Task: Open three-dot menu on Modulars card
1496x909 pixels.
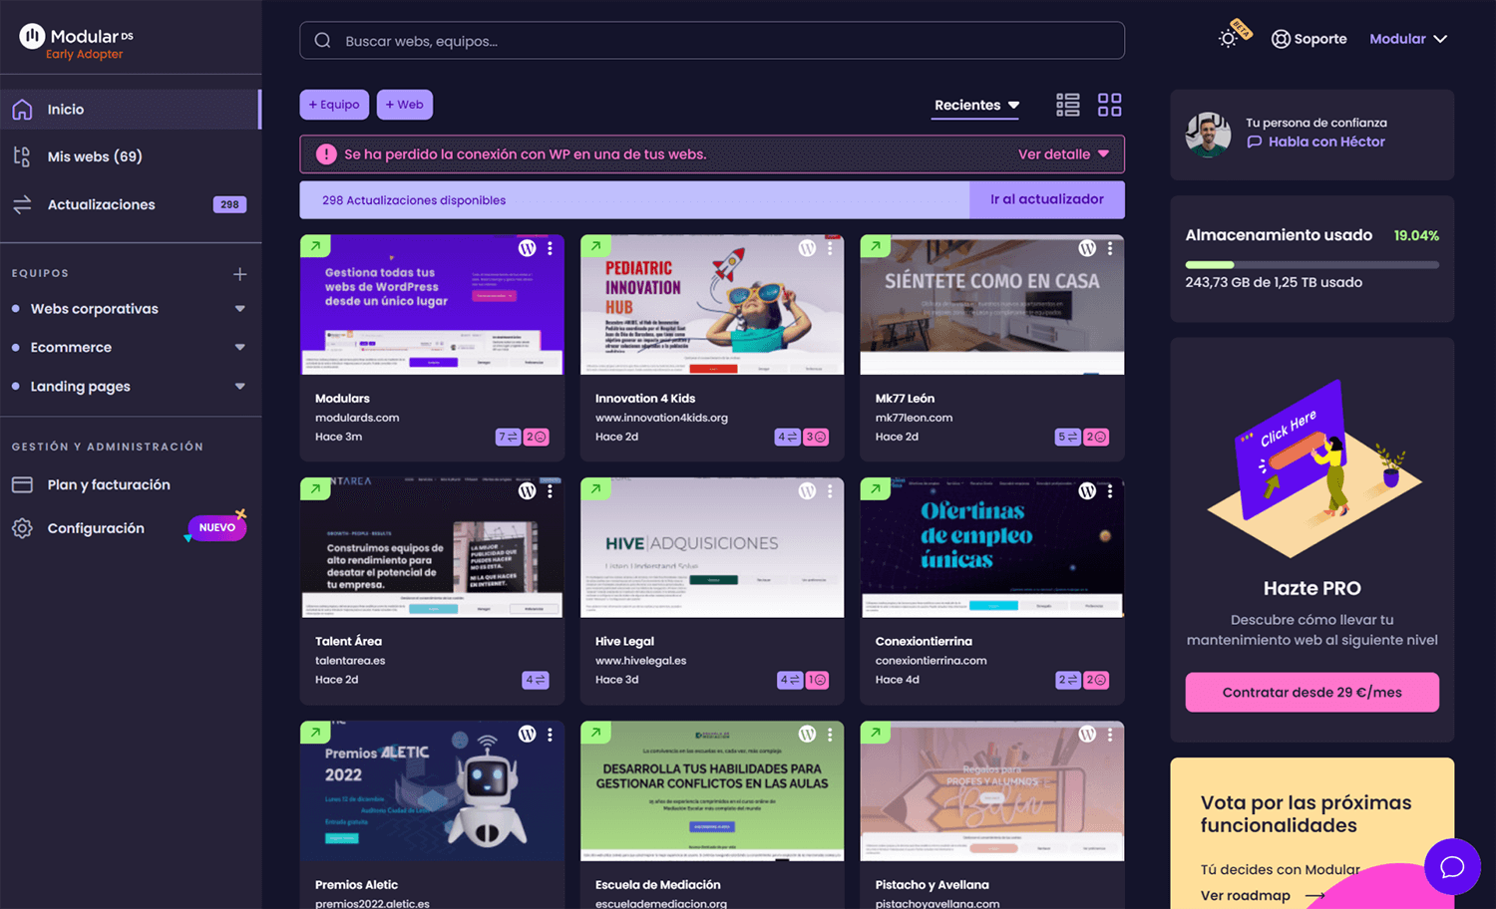Action: click(550, 248)
